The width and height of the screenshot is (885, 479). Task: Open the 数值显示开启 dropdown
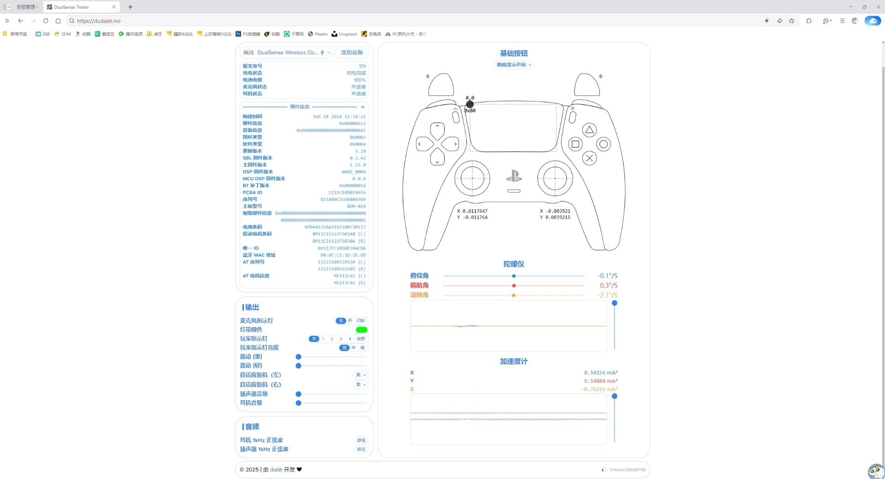pyautogui.click(x=514, y=65)
